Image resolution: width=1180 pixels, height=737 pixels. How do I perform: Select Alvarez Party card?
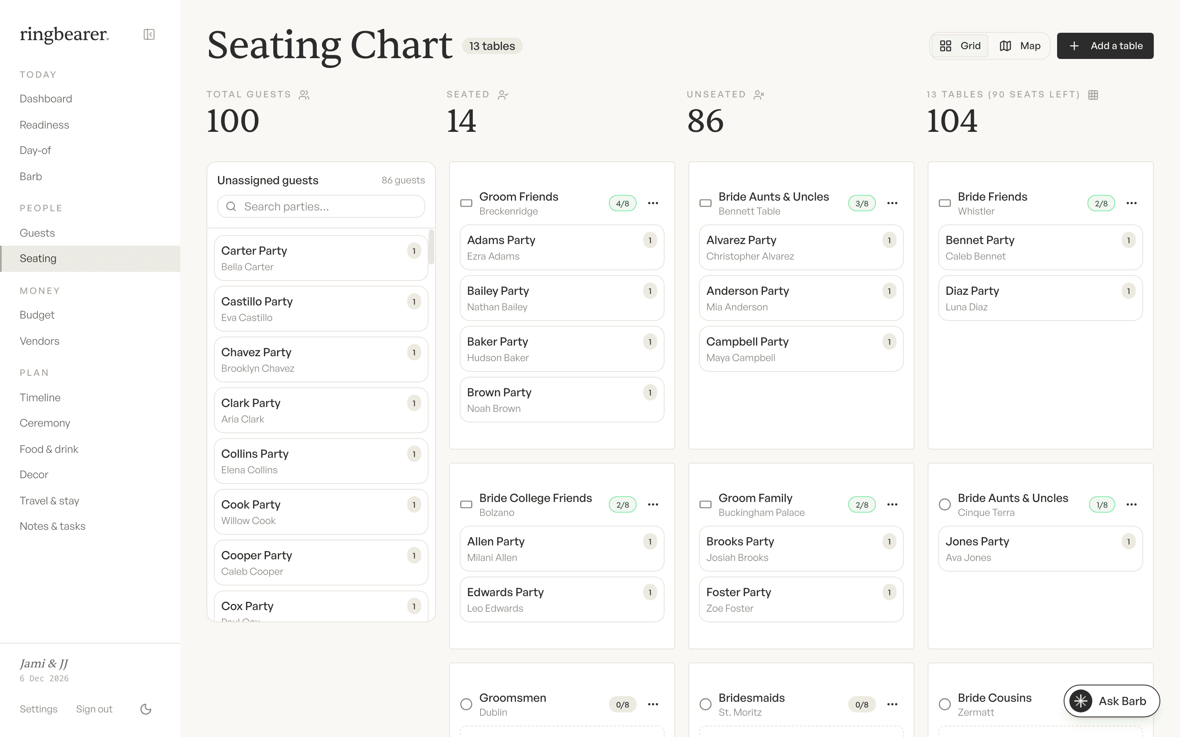pyautogui.click(x=801, y=247)
